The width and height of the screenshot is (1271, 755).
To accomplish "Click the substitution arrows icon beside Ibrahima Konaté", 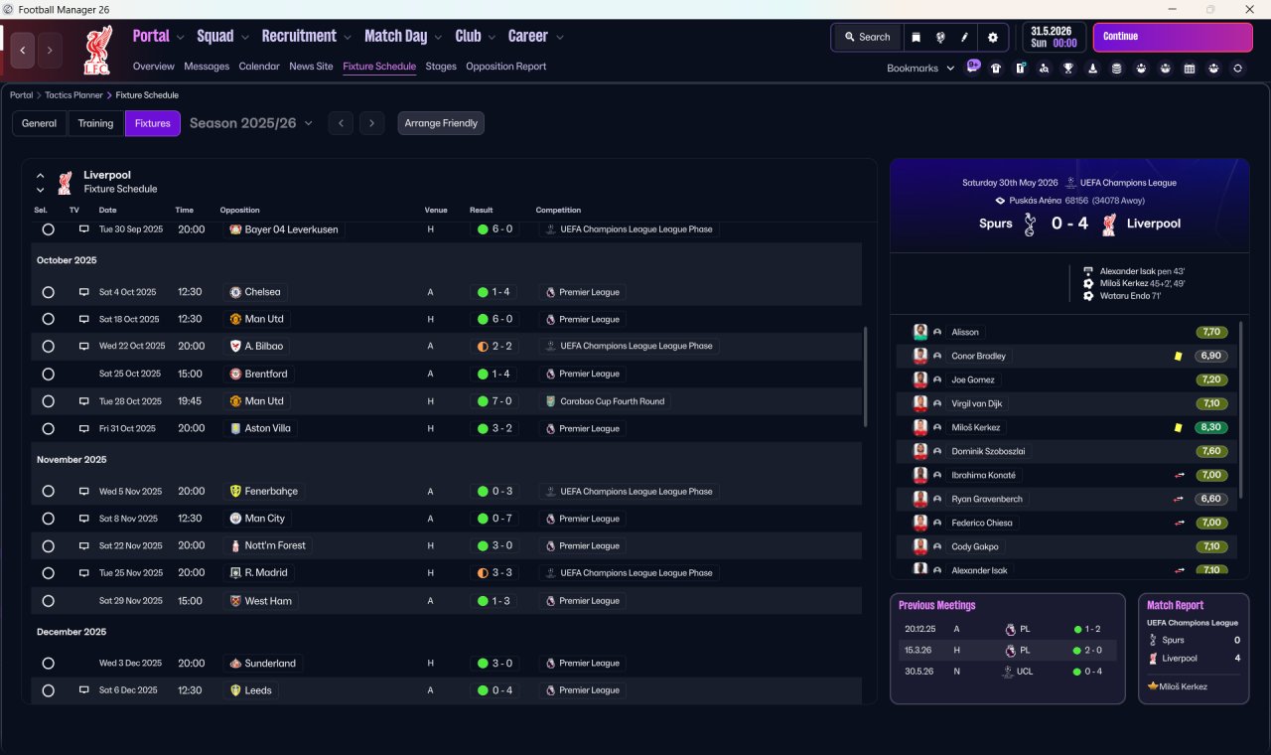I will [x=1179, y=475].
